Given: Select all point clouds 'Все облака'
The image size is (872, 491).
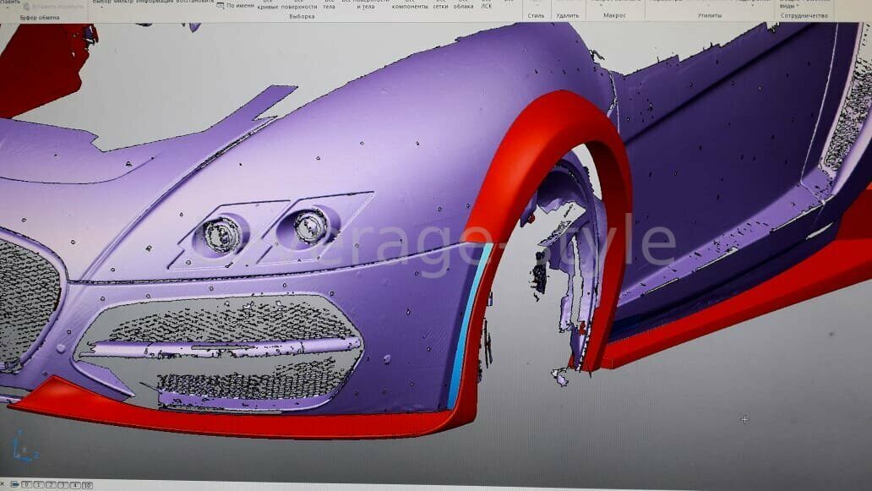Looking at the screenshot, I should [x=463, y=5].
